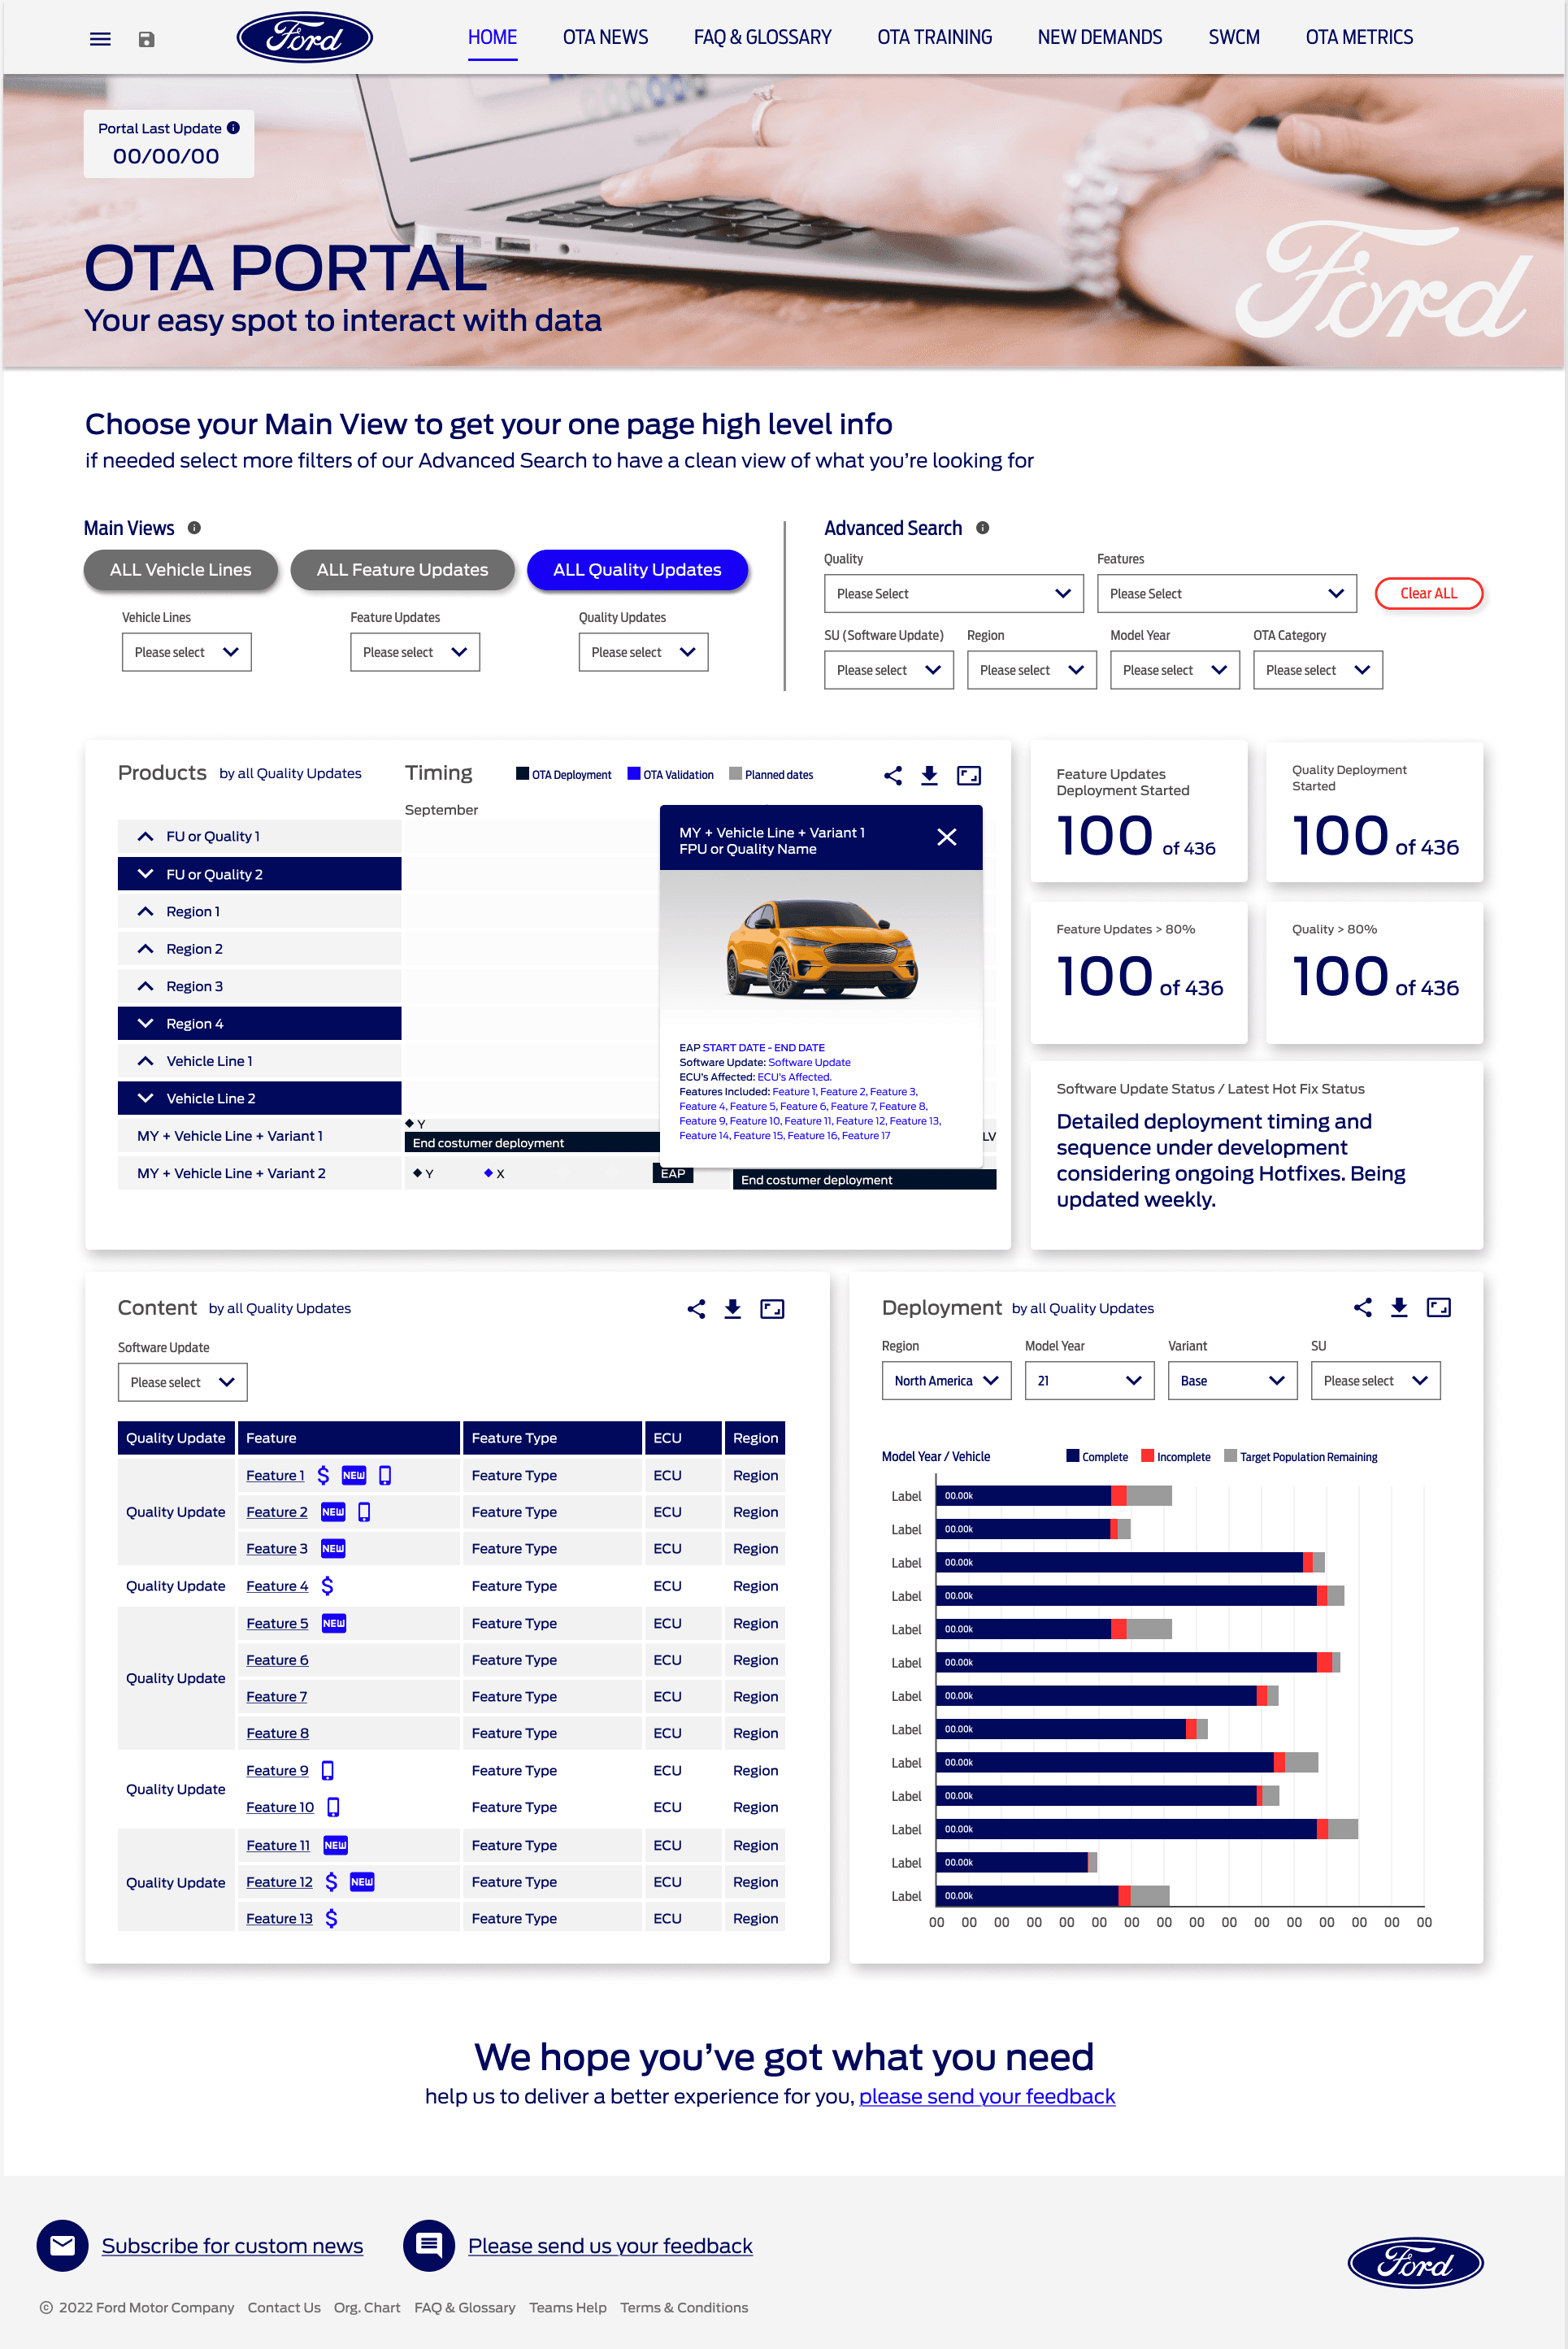Viewport: 1568px width, 2349px height.
Task: Click the Ford logo in top header
Action: coord(304,38)
